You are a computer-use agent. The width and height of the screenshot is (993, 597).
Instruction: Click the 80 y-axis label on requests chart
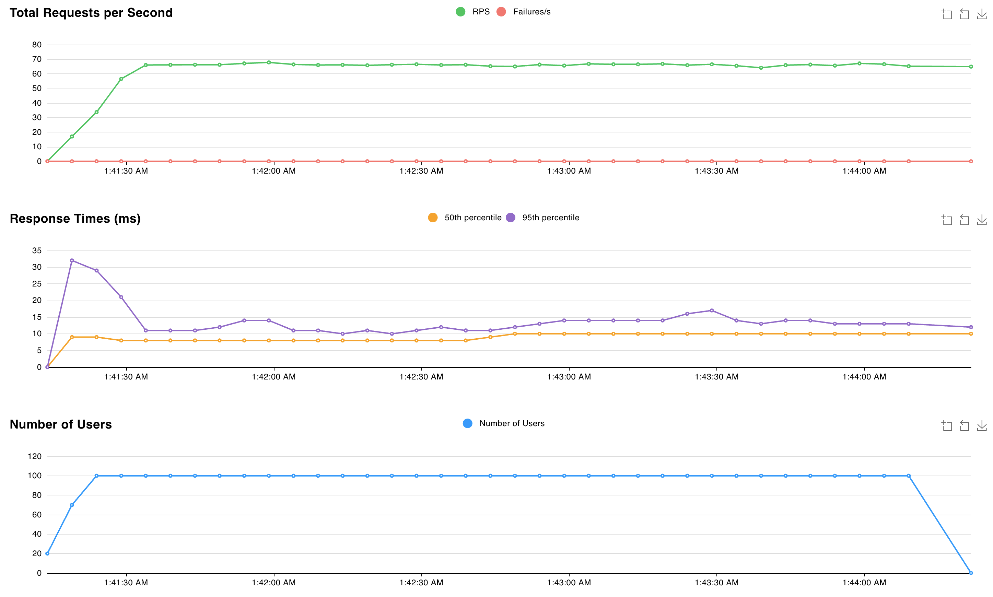pyautogui.click(x=37, y=45)
